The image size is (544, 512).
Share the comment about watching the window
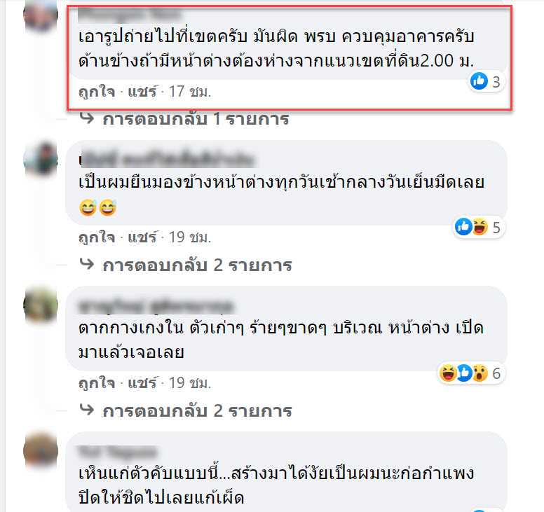[x=142, y=237]
